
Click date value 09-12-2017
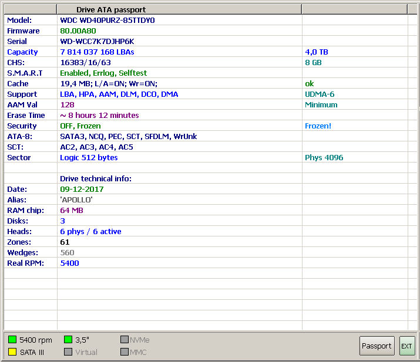click(x=82, y=190)
